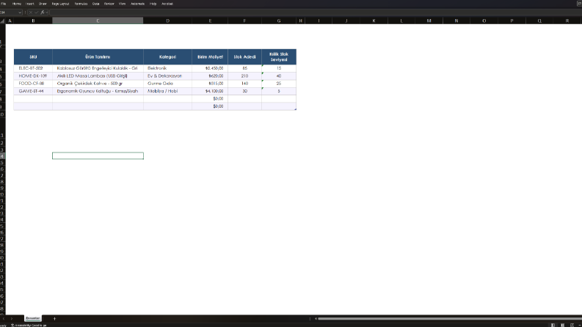Switch to Normal view icon in status bar
This screenshot has height=327, width=582.
(553, 325)
